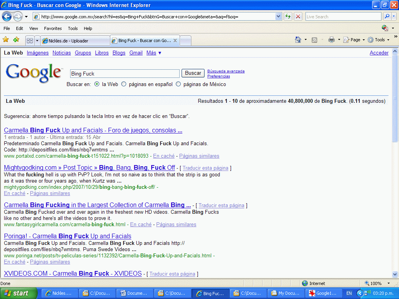This screenshot has height=299, width=399.
Task: Select the 'la Web' radio button
Action: (97, 84)
